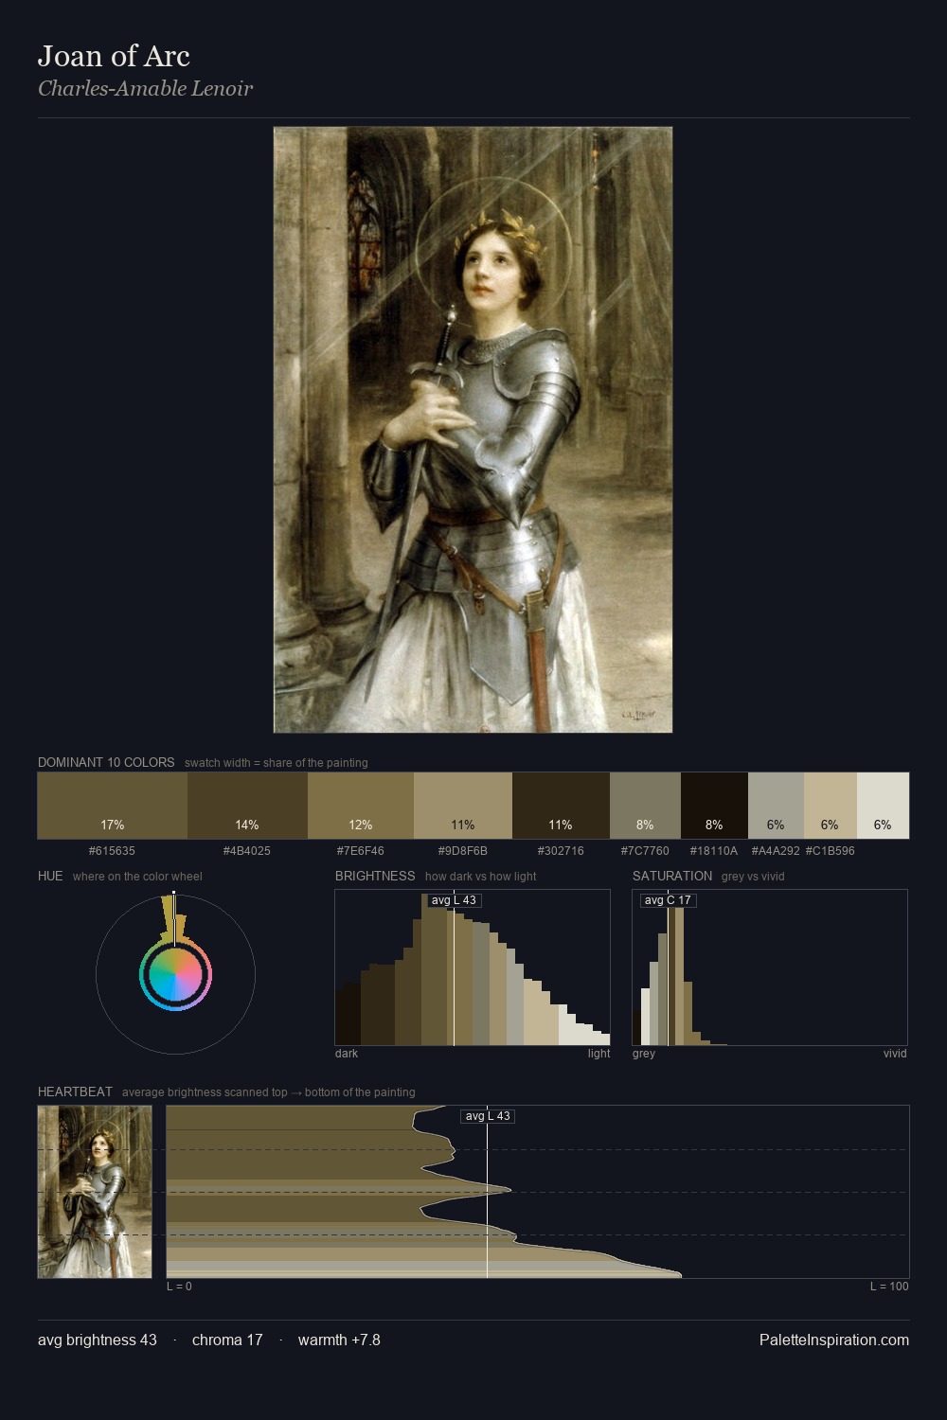Select the hex label #A4A292
Screen dimensions: 947x1420
[776, 851]
